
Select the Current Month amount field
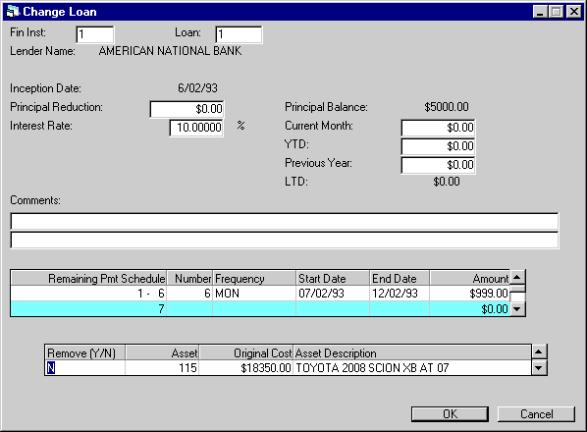click(x=438, y=128)
